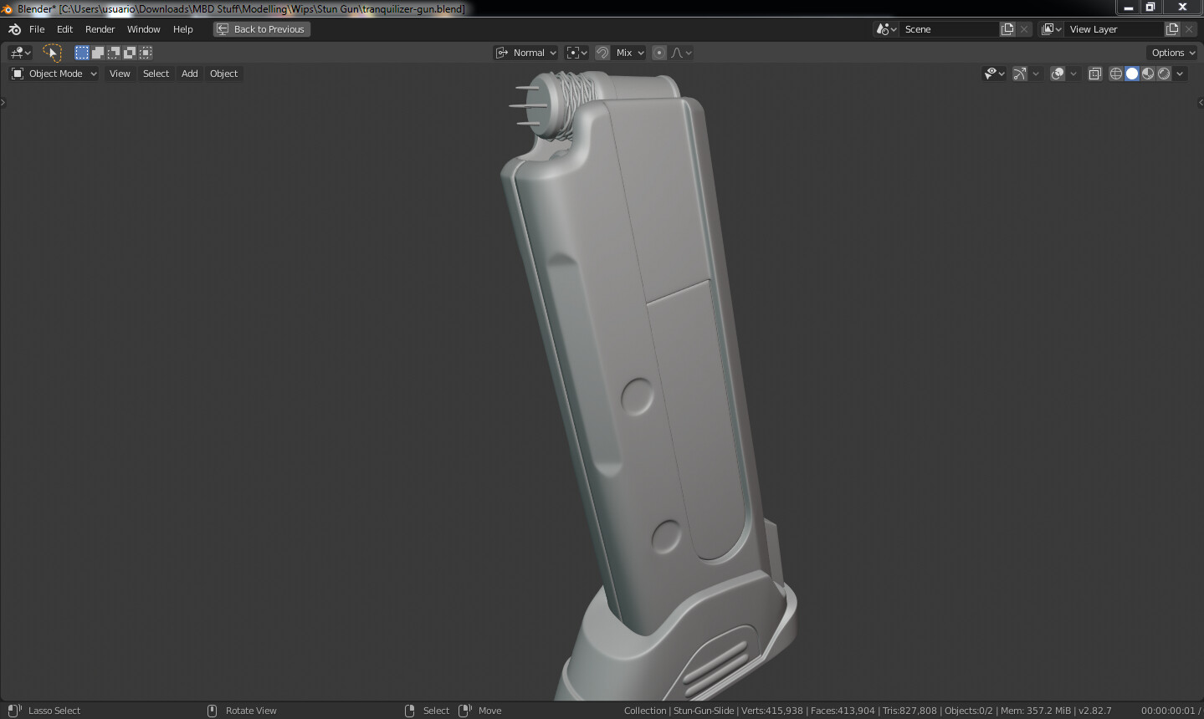Click the View Layer name field
The height and width of the screenshot is (719, 1204).
tap(1114, 29)
